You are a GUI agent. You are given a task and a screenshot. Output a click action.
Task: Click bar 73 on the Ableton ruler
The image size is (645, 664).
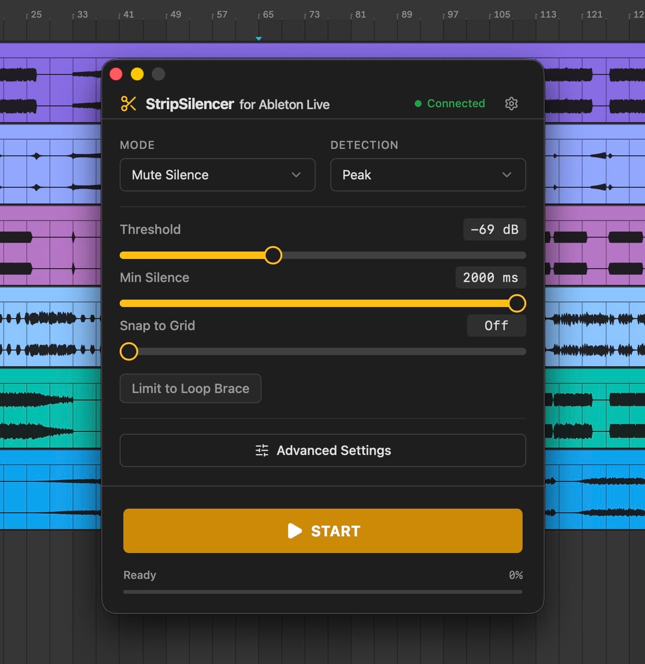pyautogui.click(x=314, y=14)
